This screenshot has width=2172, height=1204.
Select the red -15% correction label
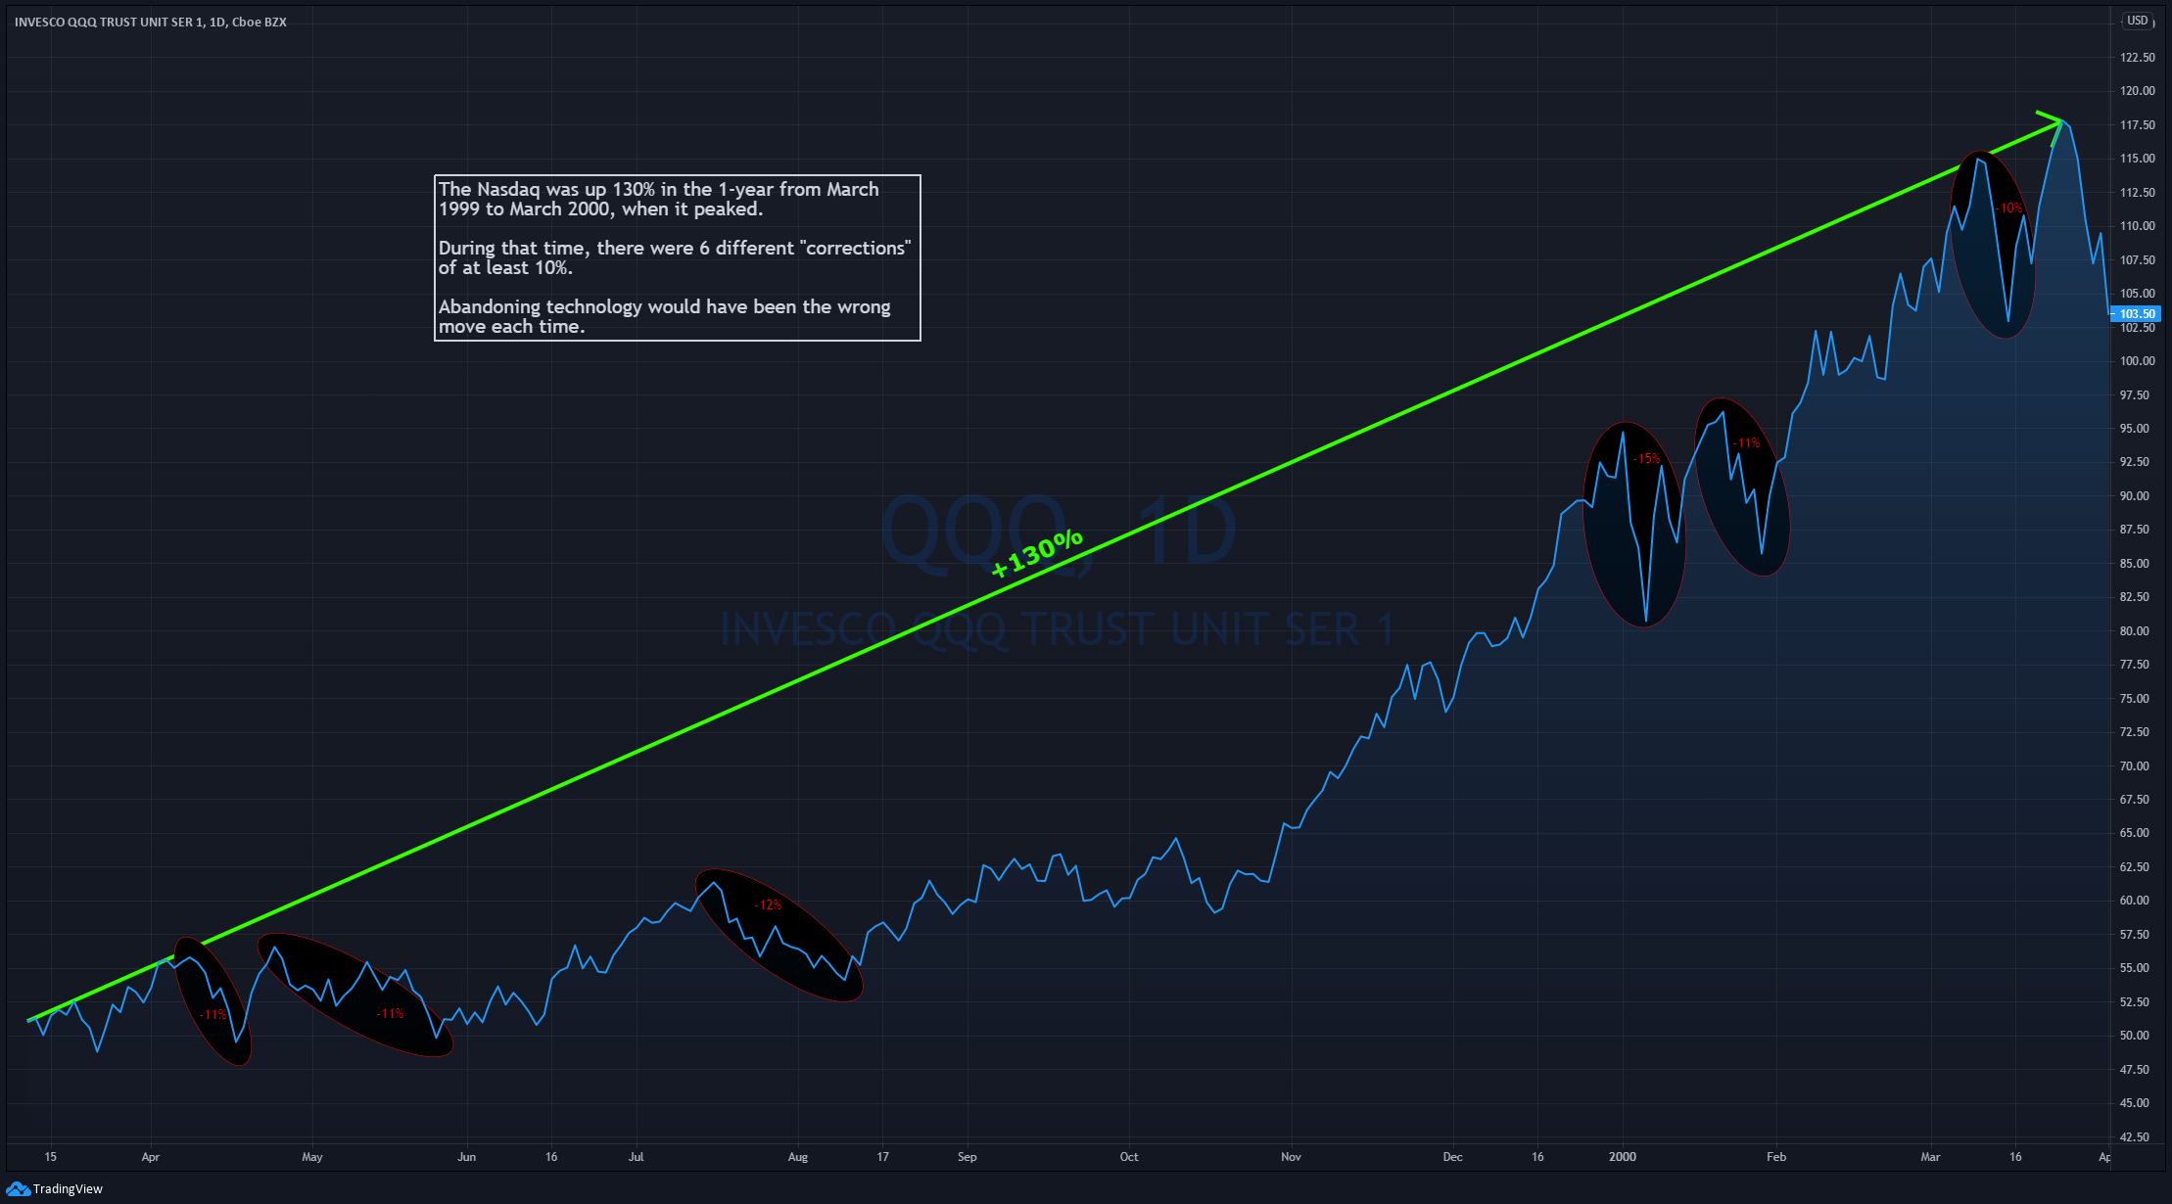[x=1647, y=458]
